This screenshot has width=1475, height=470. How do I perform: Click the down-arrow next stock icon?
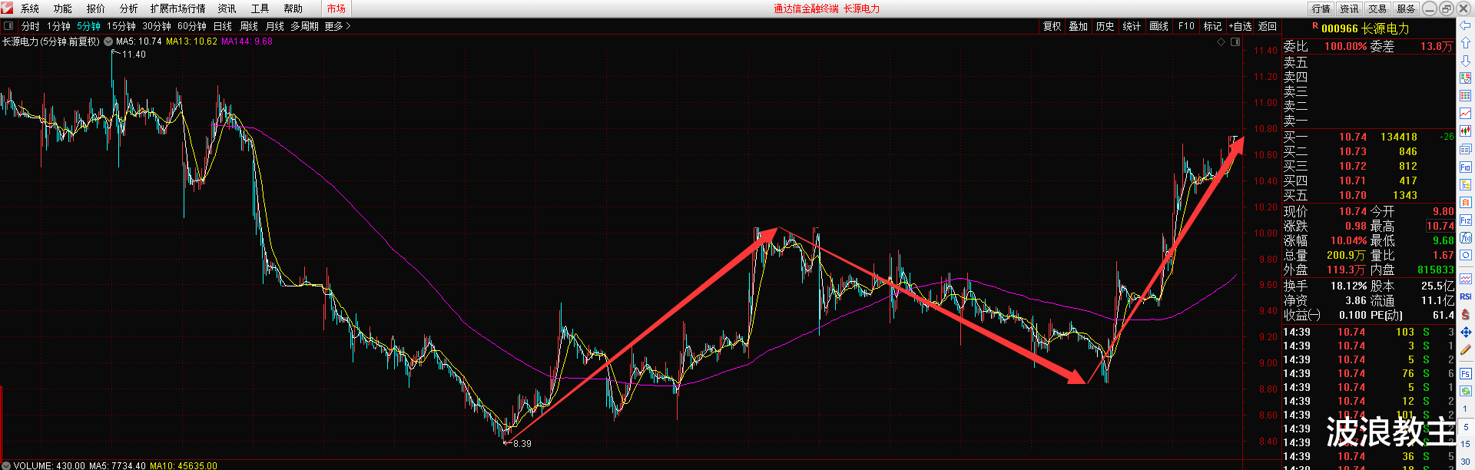pyautogui.click(x=1466, y=61)
